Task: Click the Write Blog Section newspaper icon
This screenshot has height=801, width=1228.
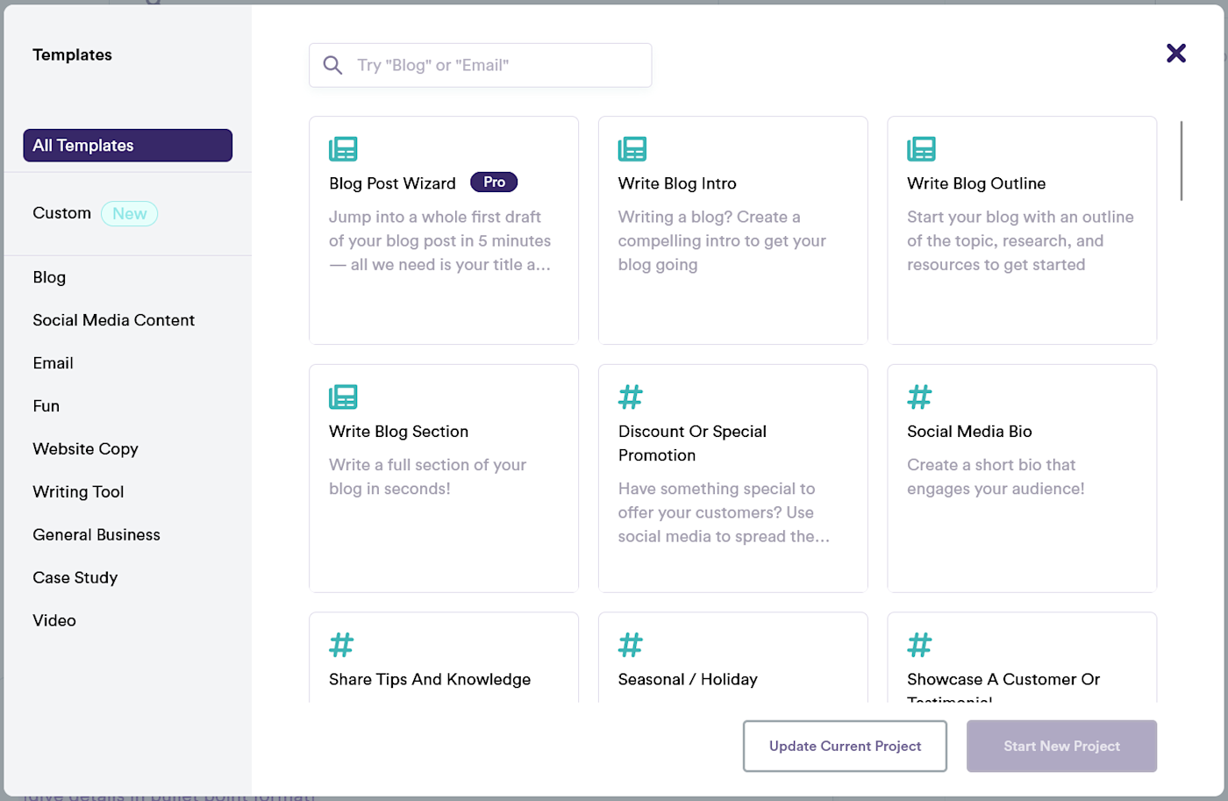Action: tap(343, 397)
